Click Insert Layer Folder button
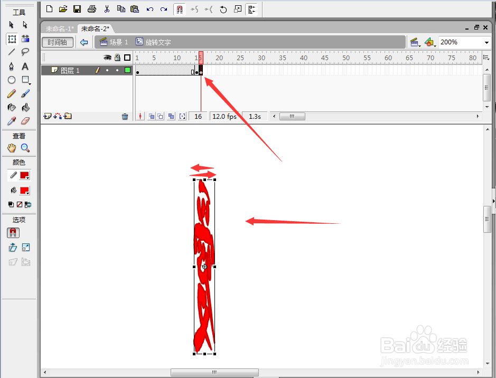 (68, 116)
